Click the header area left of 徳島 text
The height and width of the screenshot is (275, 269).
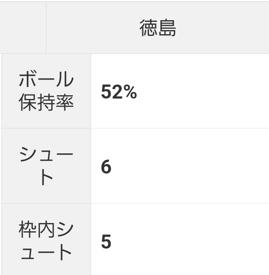point(91,28)
